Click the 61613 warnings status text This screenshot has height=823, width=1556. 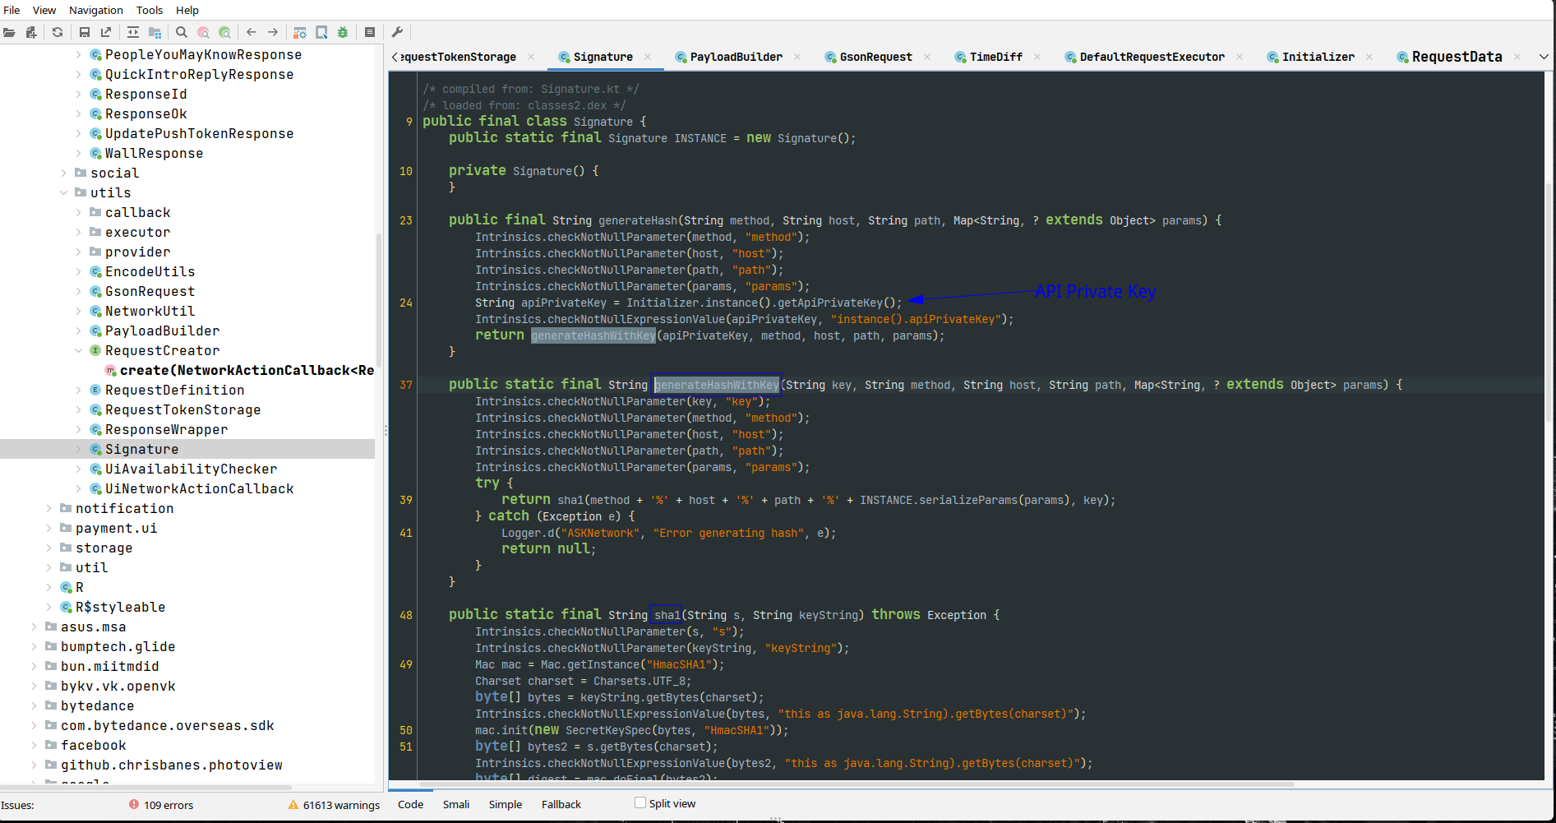[341, 805]
